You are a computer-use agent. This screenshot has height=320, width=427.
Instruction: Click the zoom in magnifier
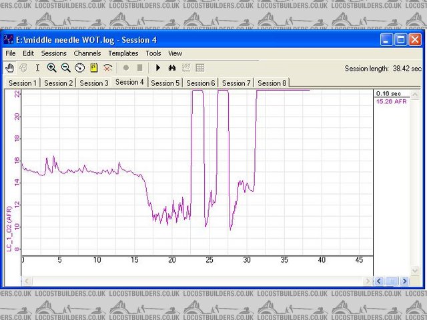[51, 68]
